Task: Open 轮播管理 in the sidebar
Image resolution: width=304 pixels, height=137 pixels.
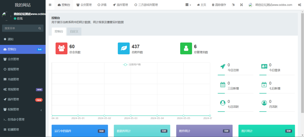Action: coord(23,130)
